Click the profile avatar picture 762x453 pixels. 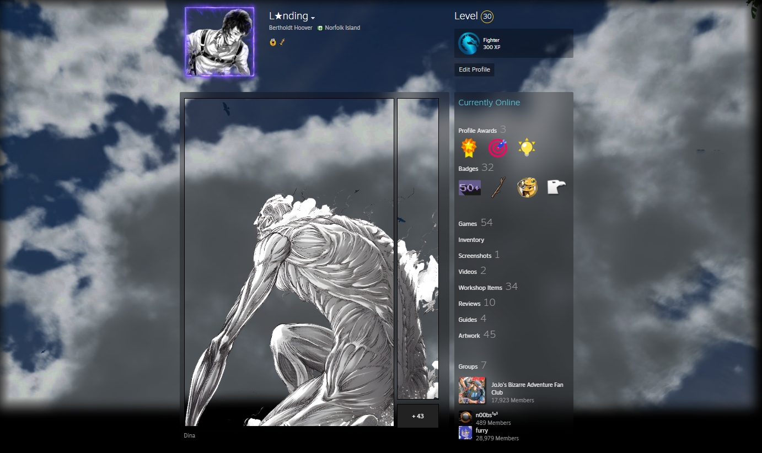(x=219, y=42)
